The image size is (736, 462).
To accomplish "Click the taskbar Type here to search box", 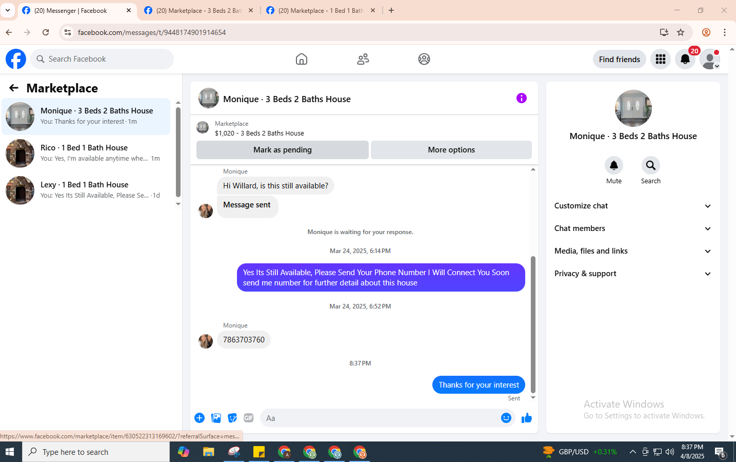I will [96, 452].
